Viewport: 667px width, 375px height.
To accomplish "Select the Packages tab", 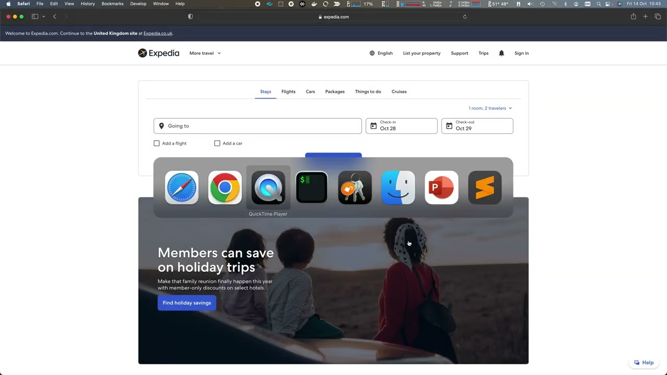I will coord(335,92).
